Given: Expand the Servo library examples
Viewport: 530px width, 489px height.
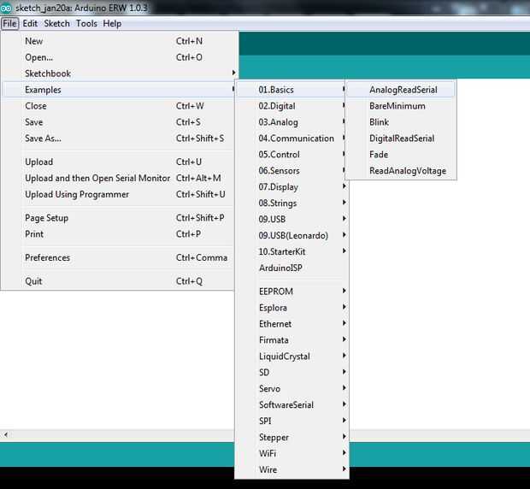Looking at the screenshot, I should coord(291,389).
